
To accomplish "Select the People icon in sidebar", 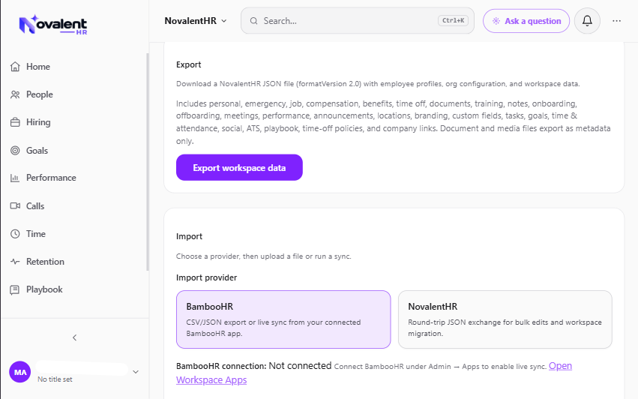I will 15,94.
